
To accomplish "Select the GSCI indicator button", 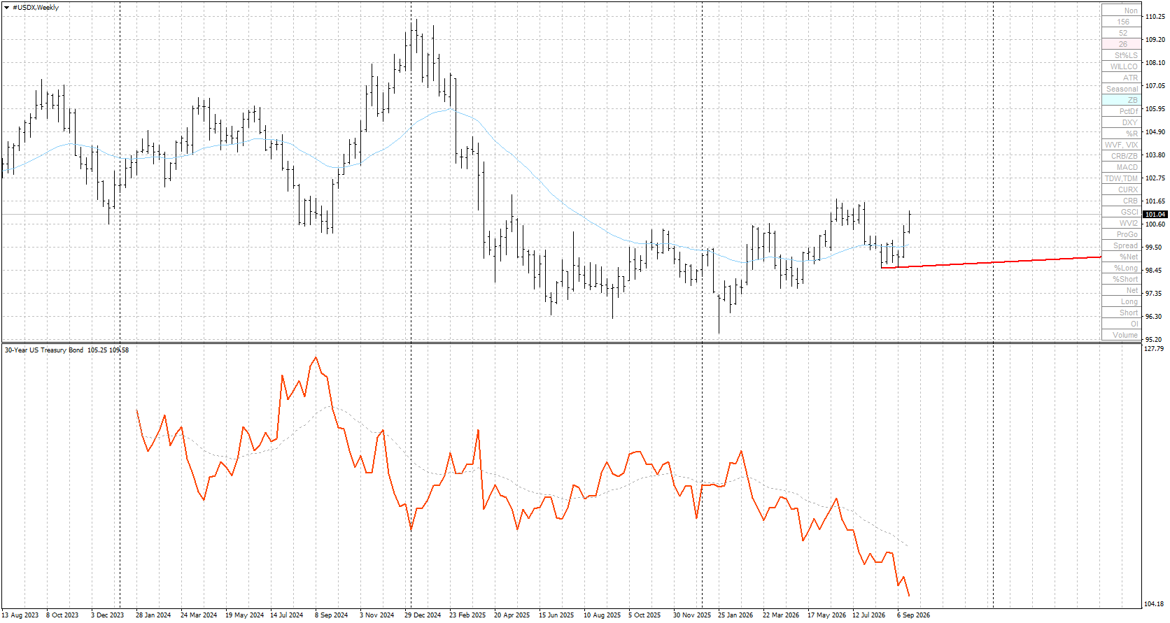I will pos(1121,212).
